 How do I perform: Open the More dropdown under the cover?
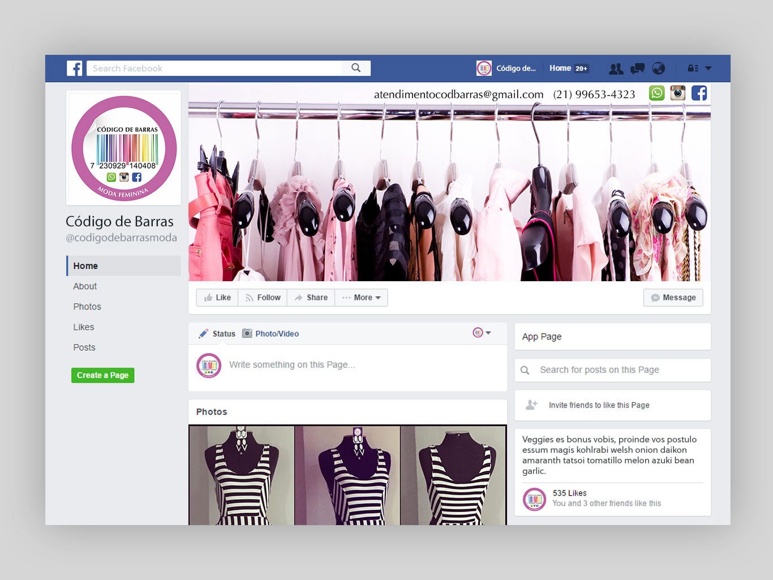click(362, 298)
